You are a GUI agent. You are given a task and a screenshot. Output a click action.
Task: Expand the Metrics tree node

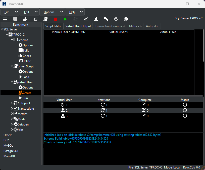12,114
